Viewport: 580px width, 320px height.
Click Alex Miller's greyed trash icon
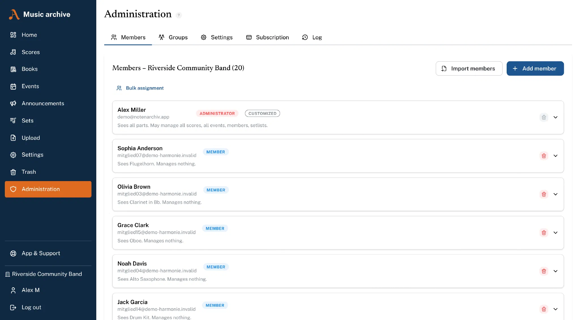[x=544, y=117]
